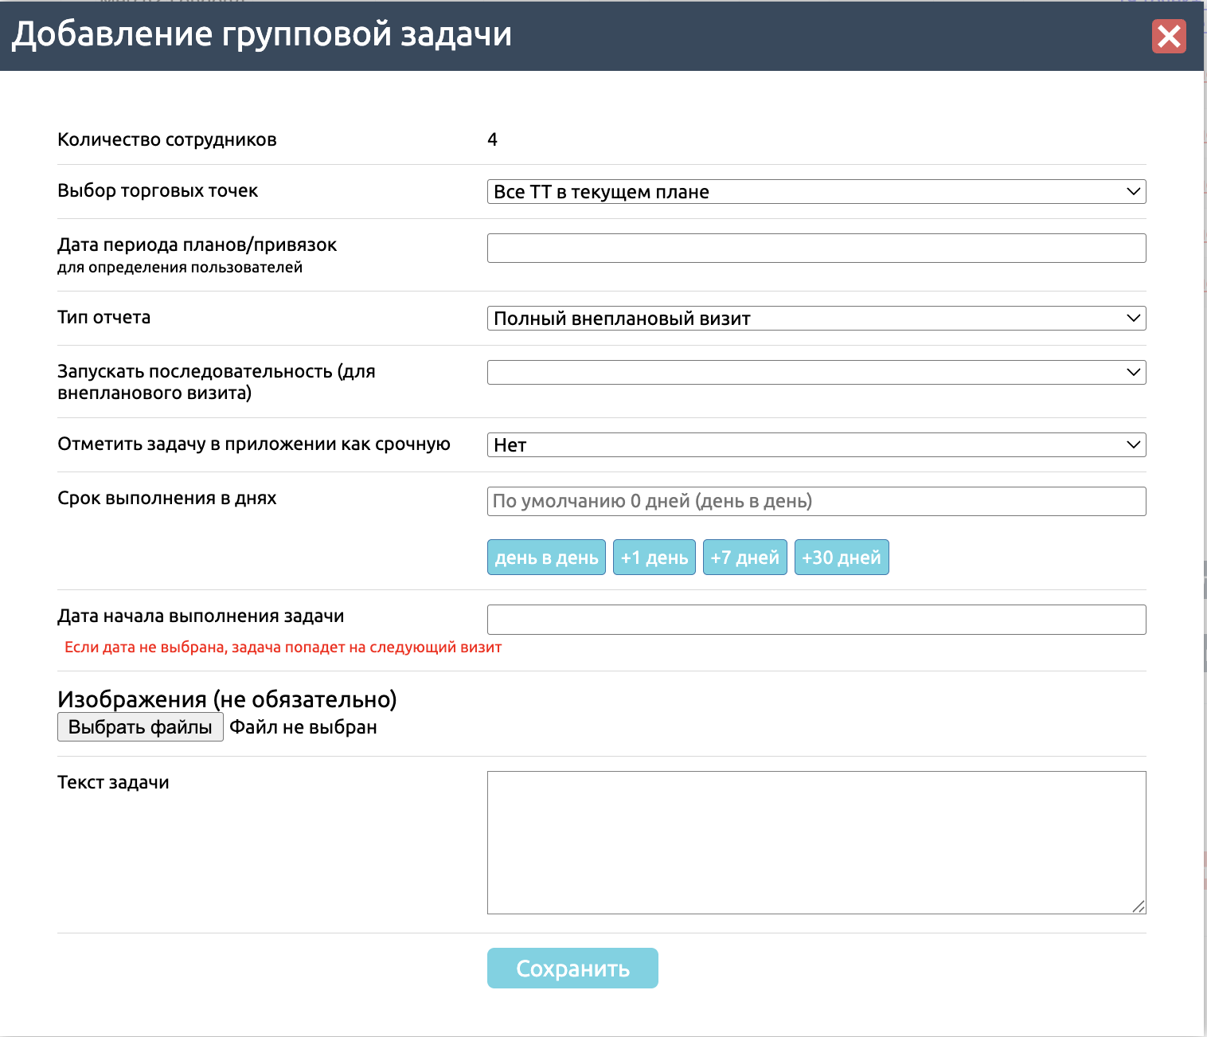Choose the '+7 дней' deadline button
Viewport: 1207px width, 1037px height.
coord(744,558)
